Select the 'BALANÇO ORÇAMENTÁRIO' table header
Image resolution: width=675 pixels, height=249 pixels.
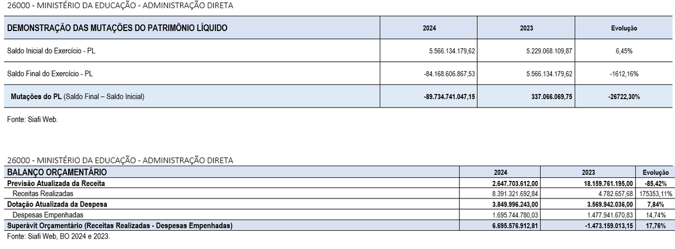[56, 173]
